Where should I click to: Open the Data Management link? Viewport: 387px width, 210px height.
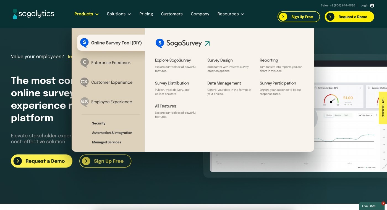224,83
